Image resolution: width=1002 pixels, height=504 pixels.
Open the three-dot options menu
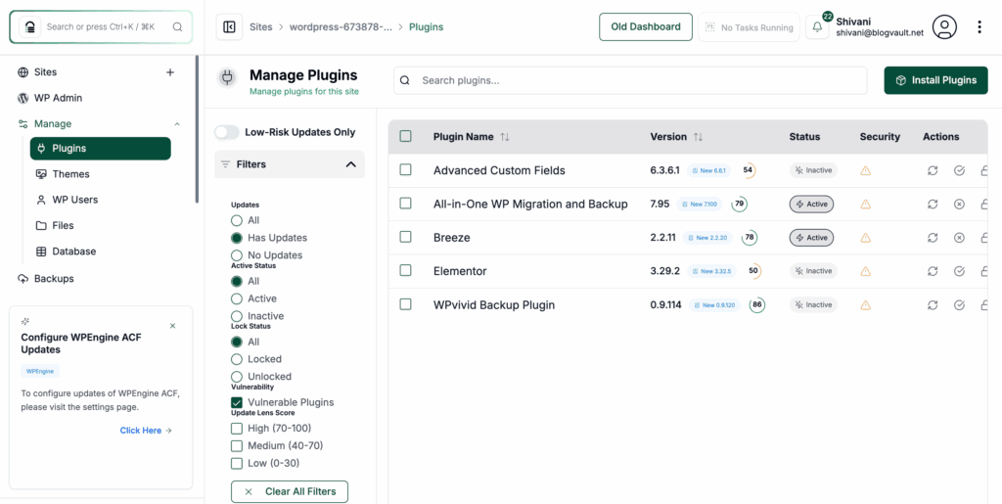tap(979, 26)
